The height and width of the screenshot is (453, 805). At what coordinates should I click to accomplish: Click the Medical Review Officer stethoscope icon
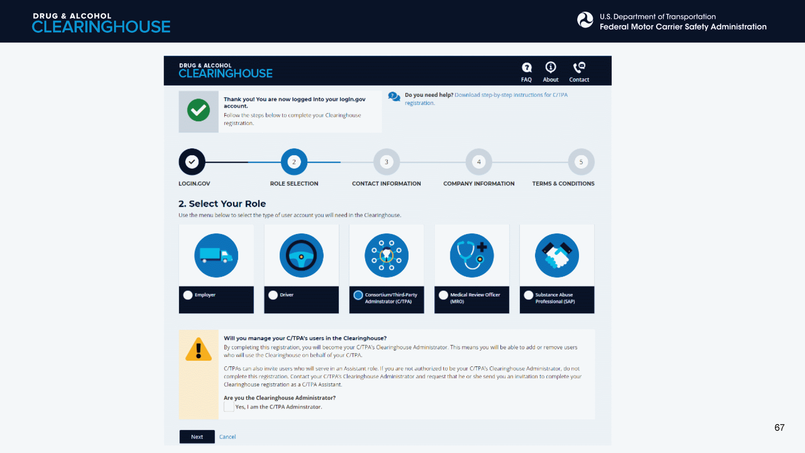pyautogui.click(x=472, y=255)
